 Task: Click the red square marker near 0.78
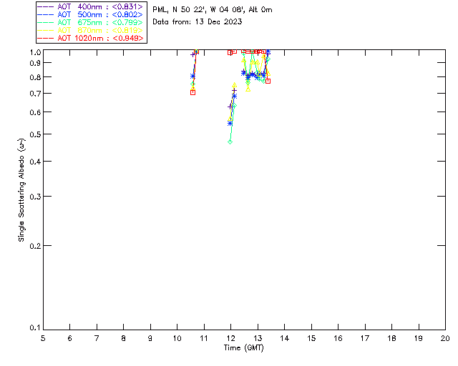[x=268, y=81]
